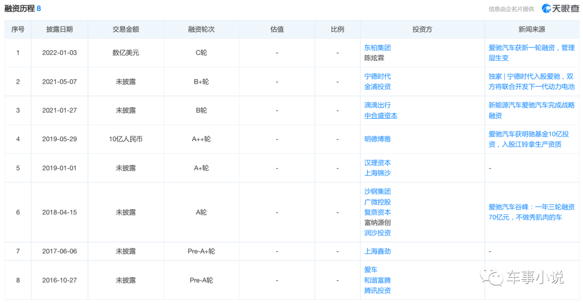
Task: Read news 新能源汽车爱驰汽车完成战略融资
Action: [531, 110]
